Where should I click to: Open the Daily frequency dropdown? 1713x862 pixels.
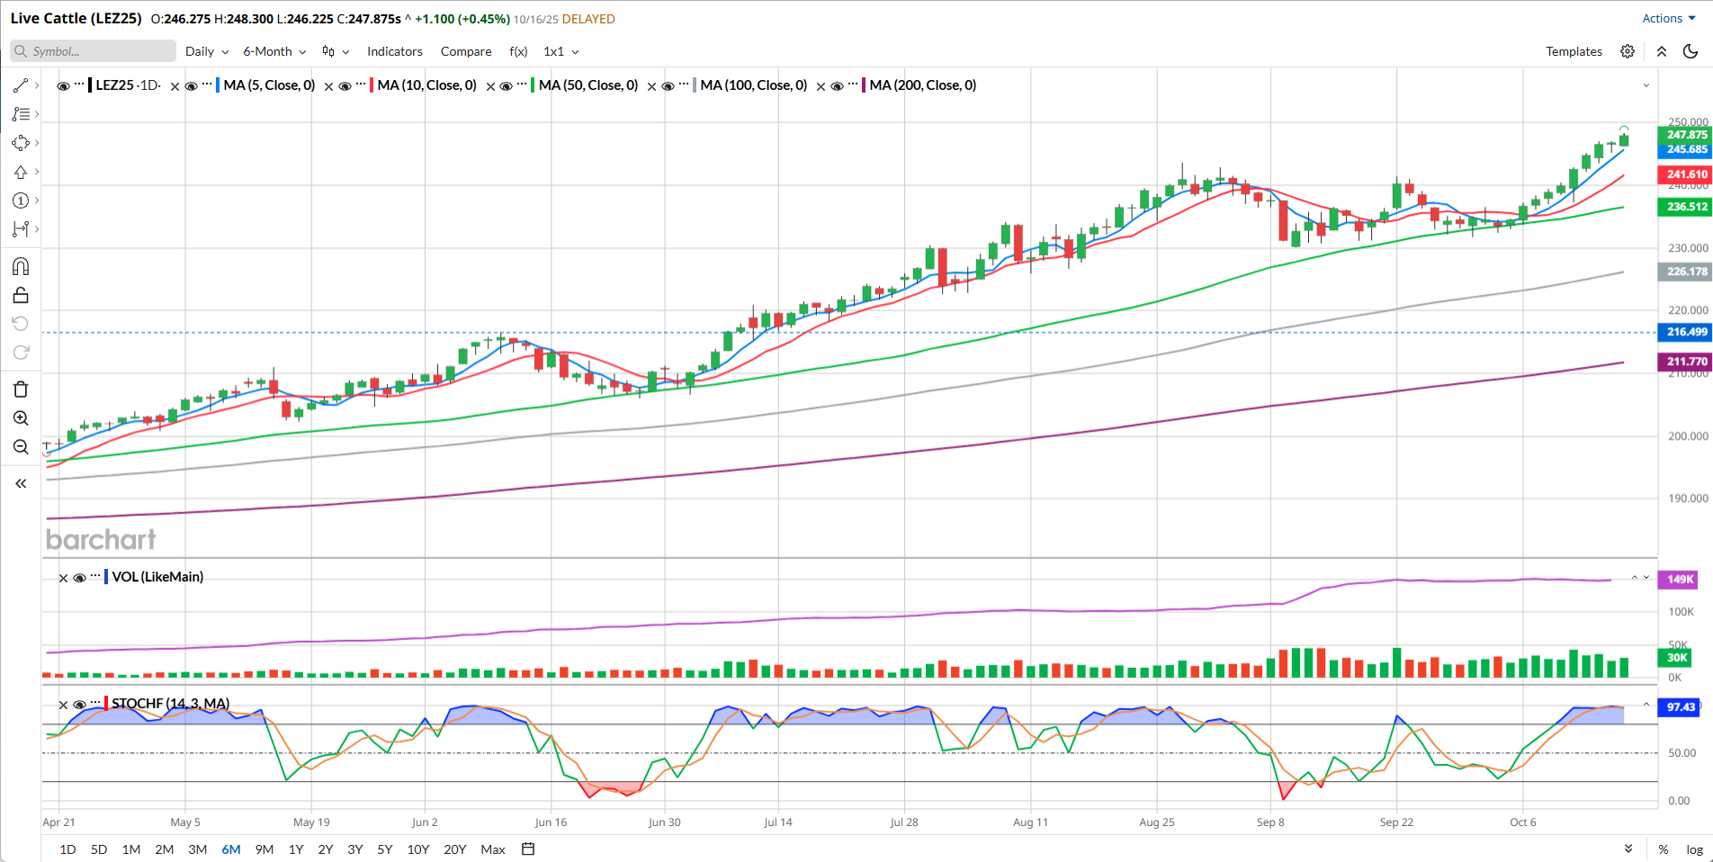206,51
